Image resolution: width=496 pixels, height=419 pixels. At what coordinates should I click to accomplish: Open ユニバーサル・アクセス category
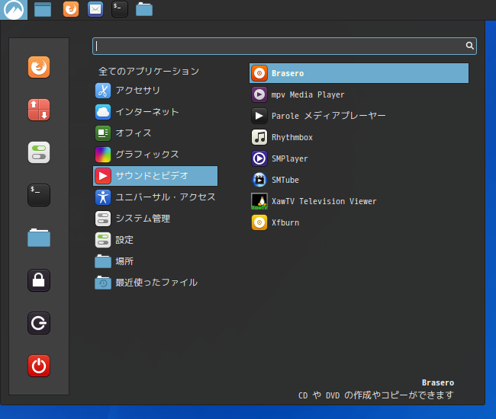coord(156,197)
